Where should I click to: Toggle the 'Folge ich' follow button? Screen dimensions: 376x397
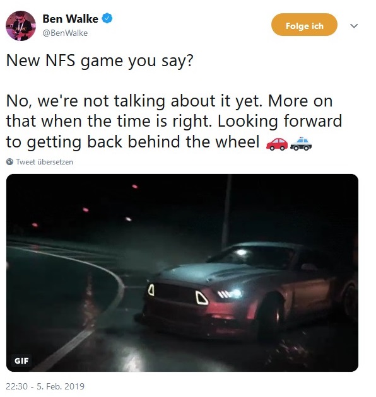click(x=304, y=25)
